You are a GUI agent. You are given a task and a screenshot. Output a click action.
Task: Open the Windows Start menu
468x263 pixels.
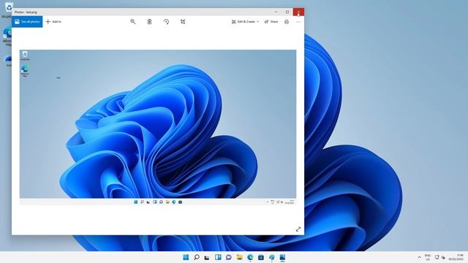pos(186,257)
